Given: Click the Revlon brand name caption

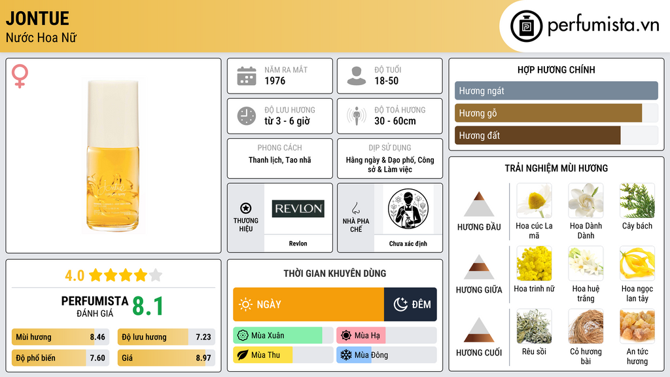Looking at the screenshot, I should point(298,243).
